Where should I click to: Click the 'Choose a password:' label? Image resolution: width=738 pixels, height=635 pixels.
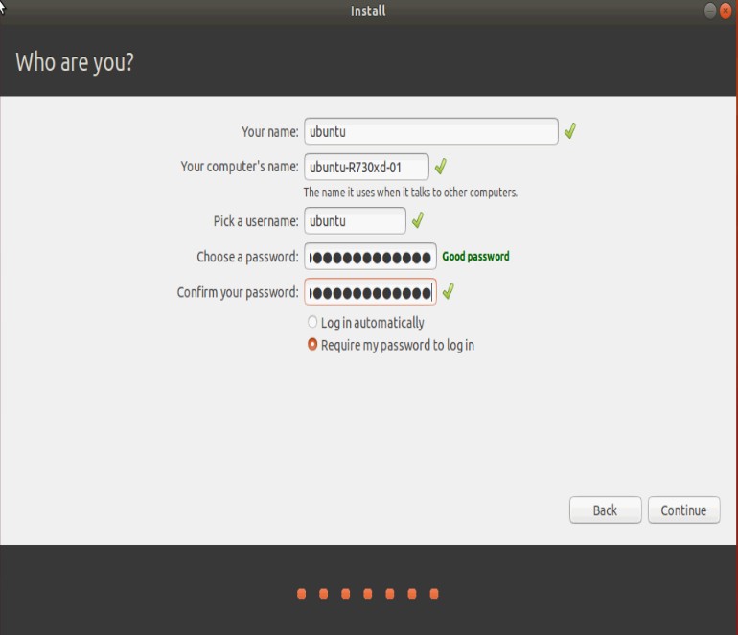[247, 257]
